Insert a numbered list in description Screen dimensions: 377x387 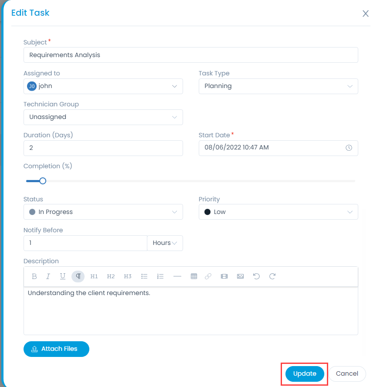160,276
